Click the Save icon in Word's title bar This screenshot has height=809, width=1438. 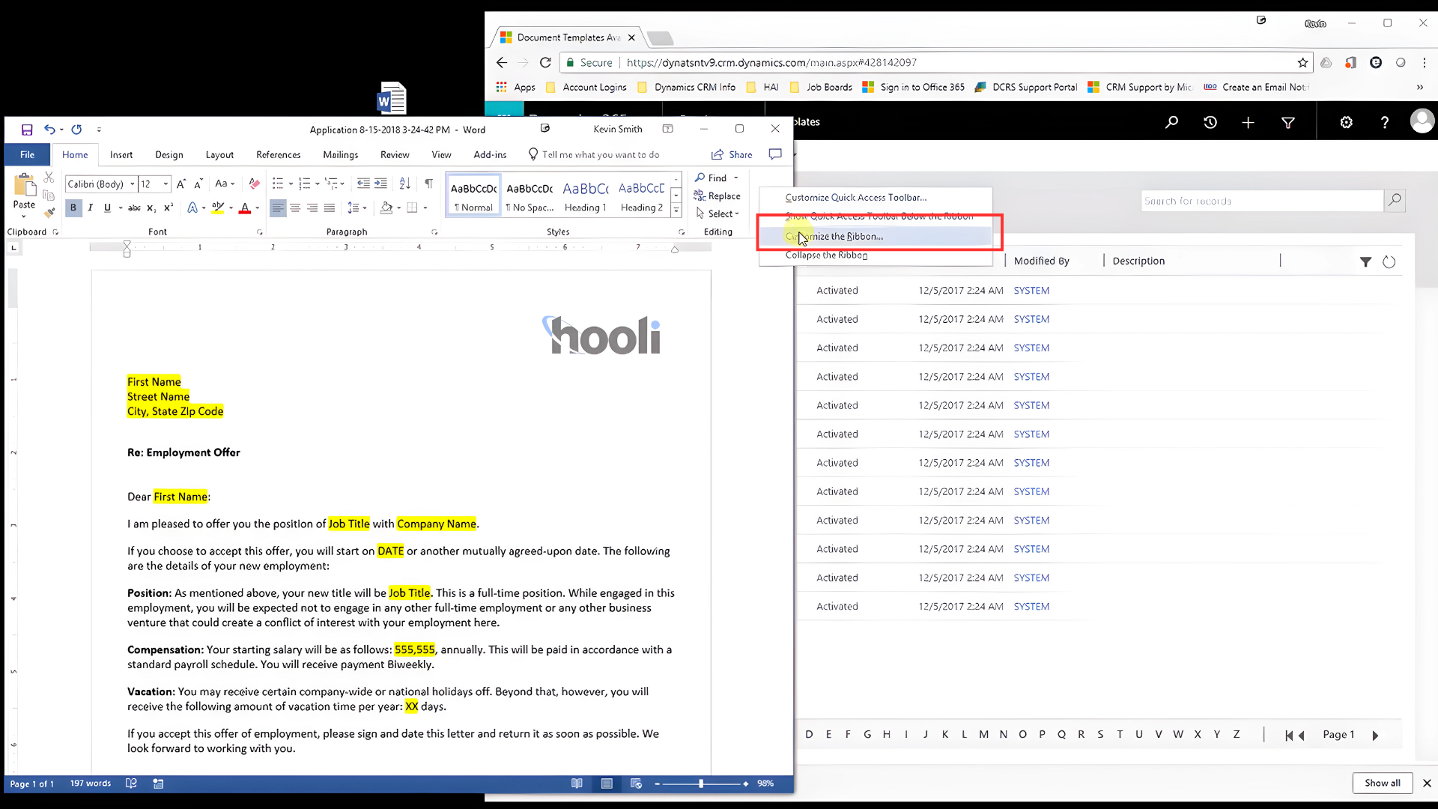click(x=27, y=130)
